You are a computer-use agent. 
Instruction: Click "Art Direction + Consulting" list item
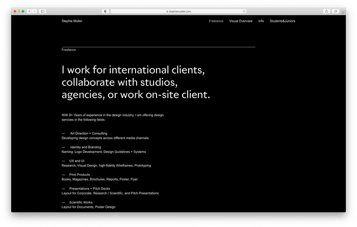(89, 133)
